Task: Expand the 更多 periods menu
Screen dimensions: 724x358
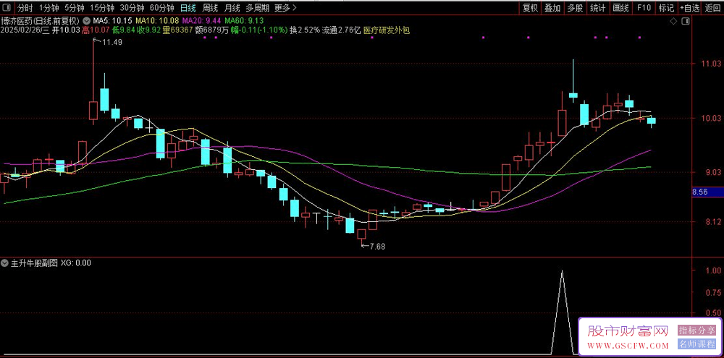Action: 285,8
